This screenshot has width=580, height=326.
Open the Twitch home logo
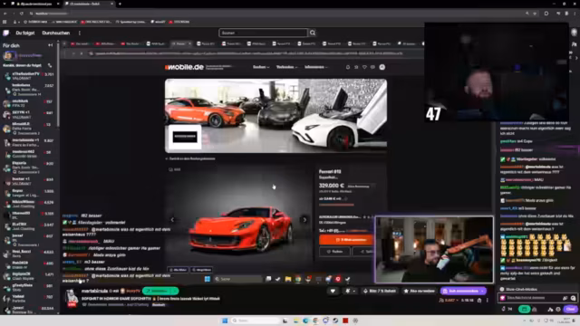coord(6,33)
